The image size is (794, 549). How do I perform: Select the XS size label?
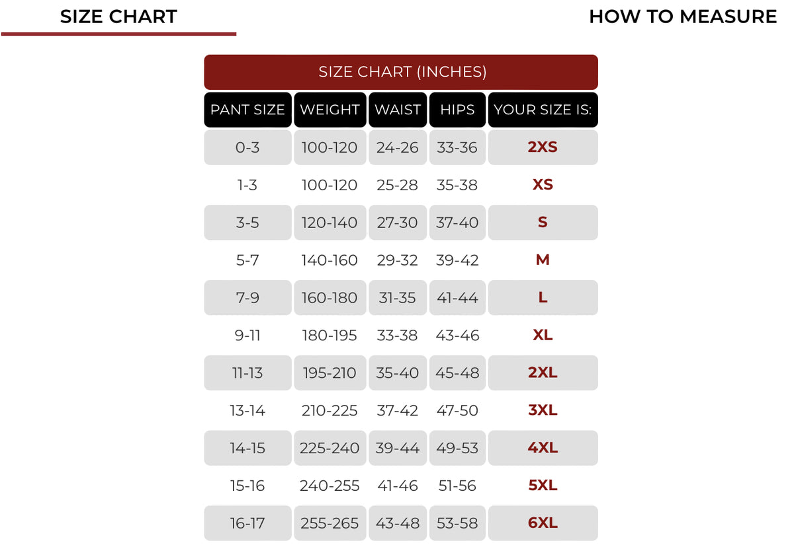tap(543, 185)
